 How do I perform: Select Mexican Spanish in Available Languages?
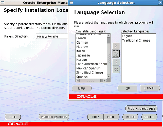point(91,68)
